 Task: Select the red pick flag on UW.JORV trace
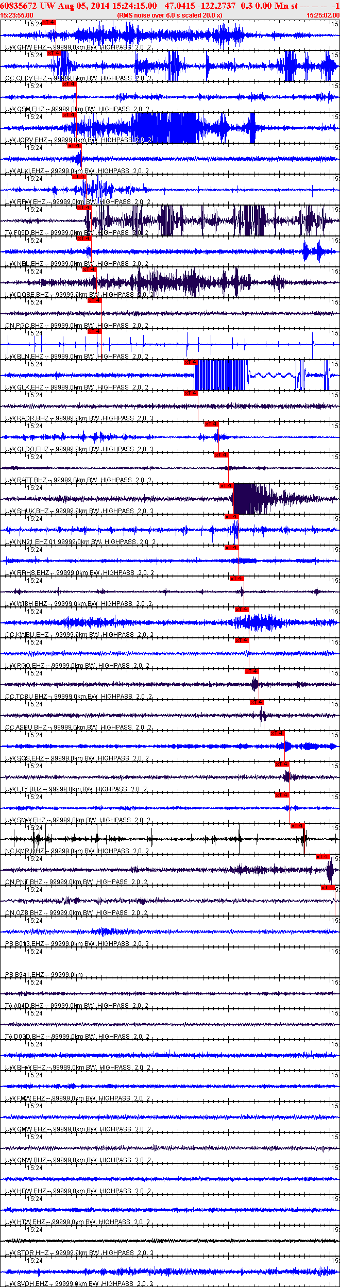pos(69,115)
